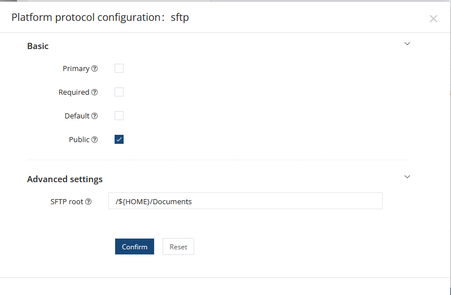
Task: Check the Default checkbox
Action: [x=119, y=116]
